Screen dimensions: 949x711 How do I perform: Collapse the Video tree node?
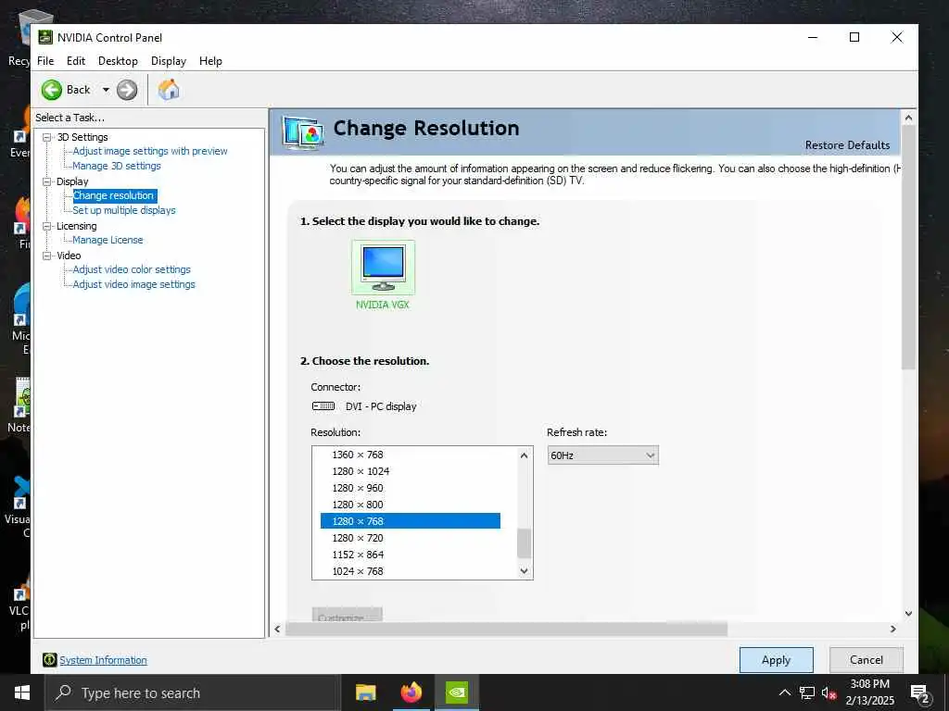46,256
